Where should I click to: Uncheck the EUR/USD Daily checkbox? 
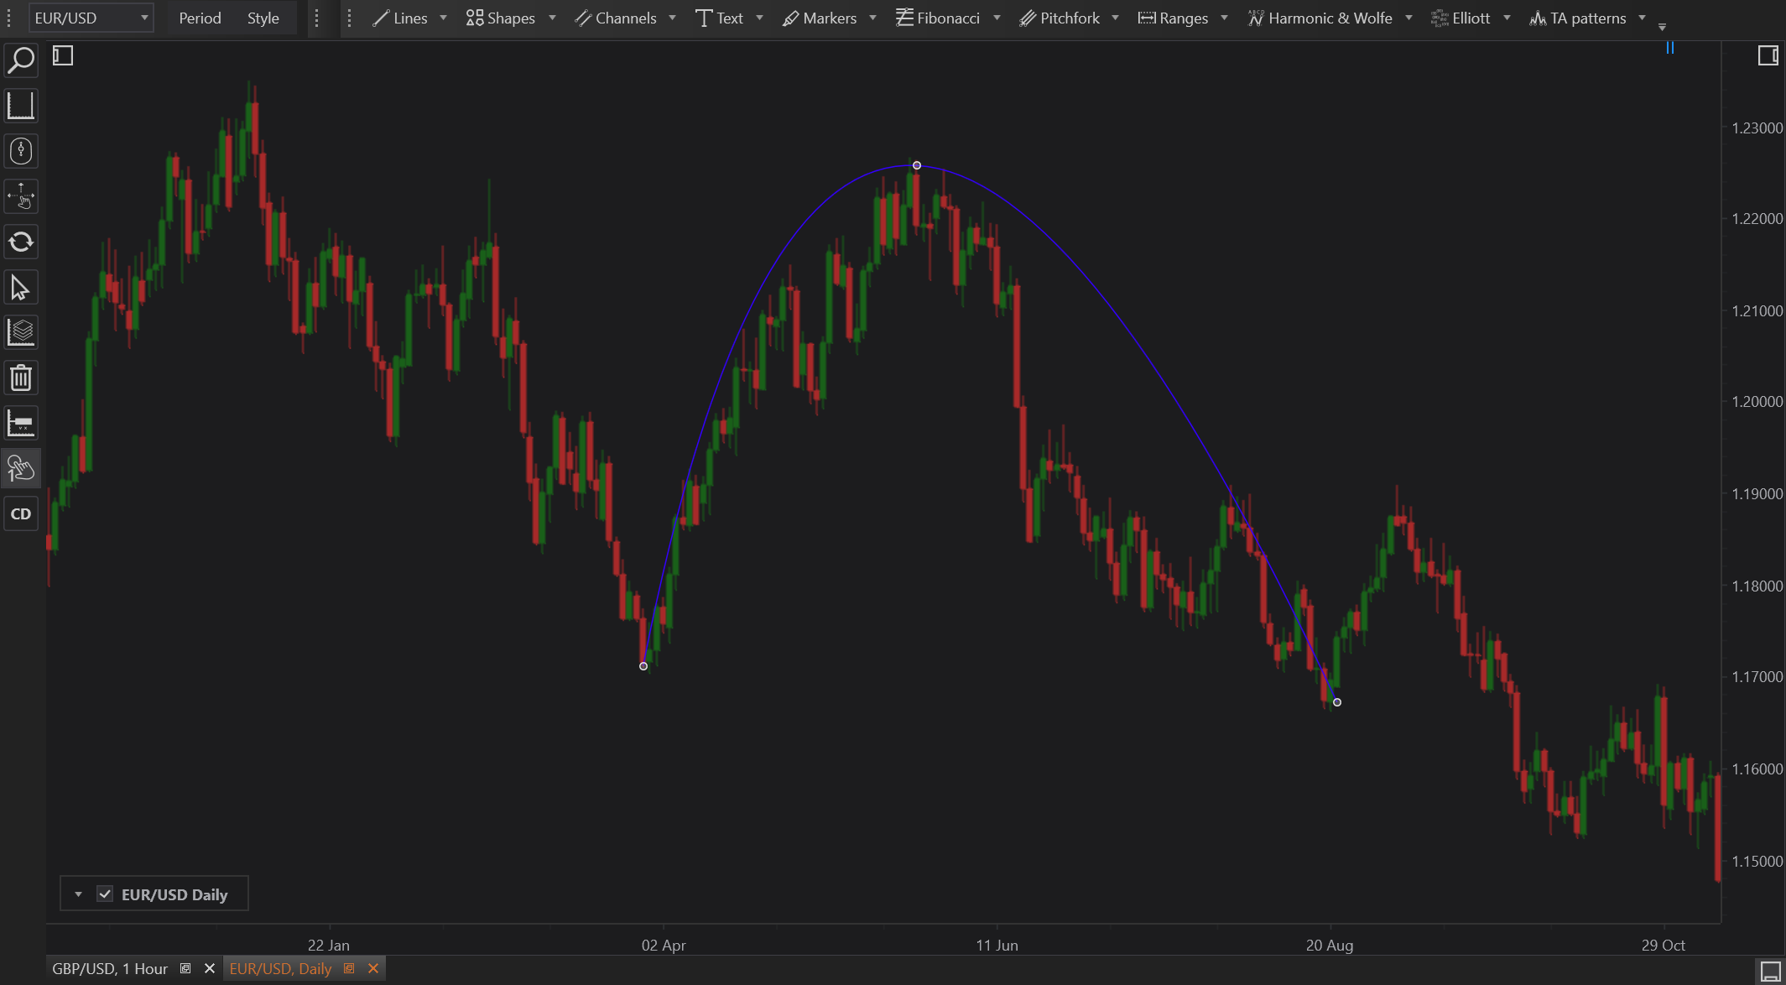(105, 894)
